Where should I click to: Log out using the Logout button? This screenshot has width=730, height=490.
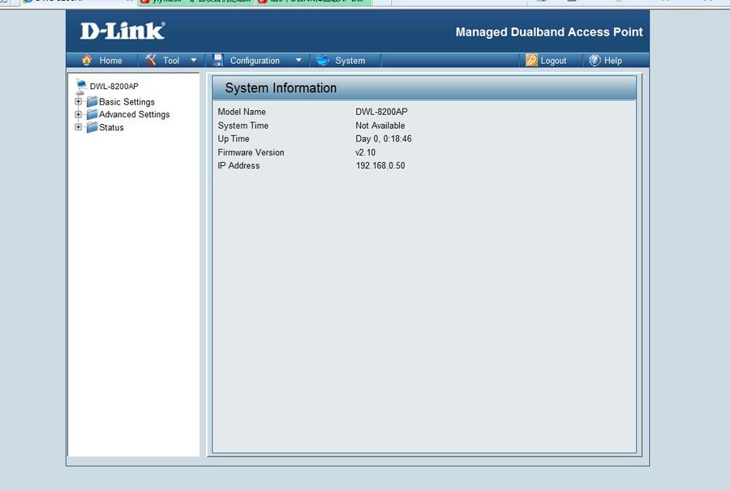click(x=553, y=61)
